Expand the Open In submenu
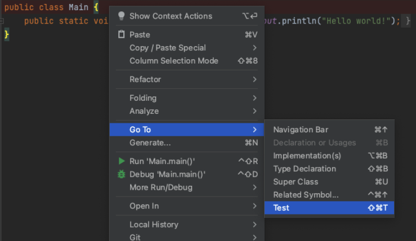 [144, 206]
